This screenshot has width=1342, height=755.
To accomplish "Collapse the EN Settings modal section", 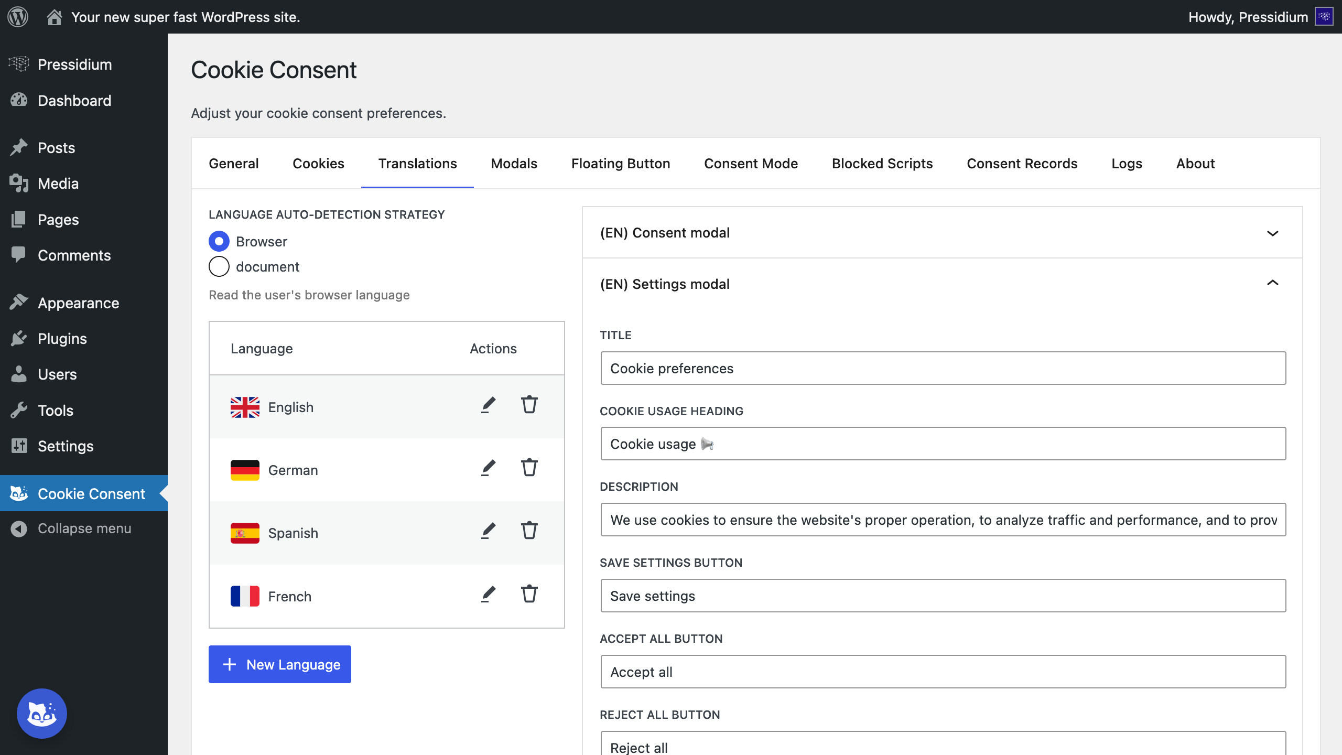I will coord(1273,283).
